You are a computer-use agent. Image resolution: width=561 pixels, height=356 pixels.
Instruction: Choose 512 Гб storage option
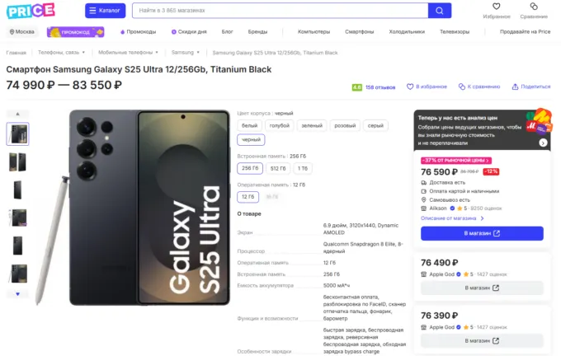pyautogui.click(x=278, y=168)
